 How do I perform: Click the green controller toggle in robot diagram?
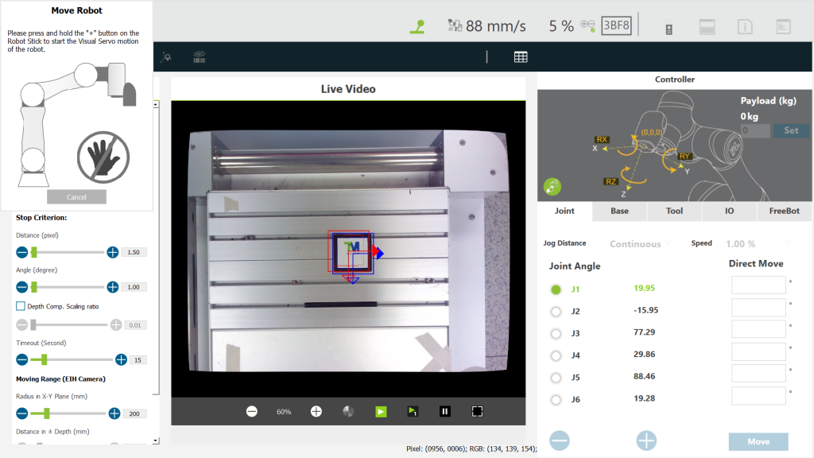tap(552, 187)
